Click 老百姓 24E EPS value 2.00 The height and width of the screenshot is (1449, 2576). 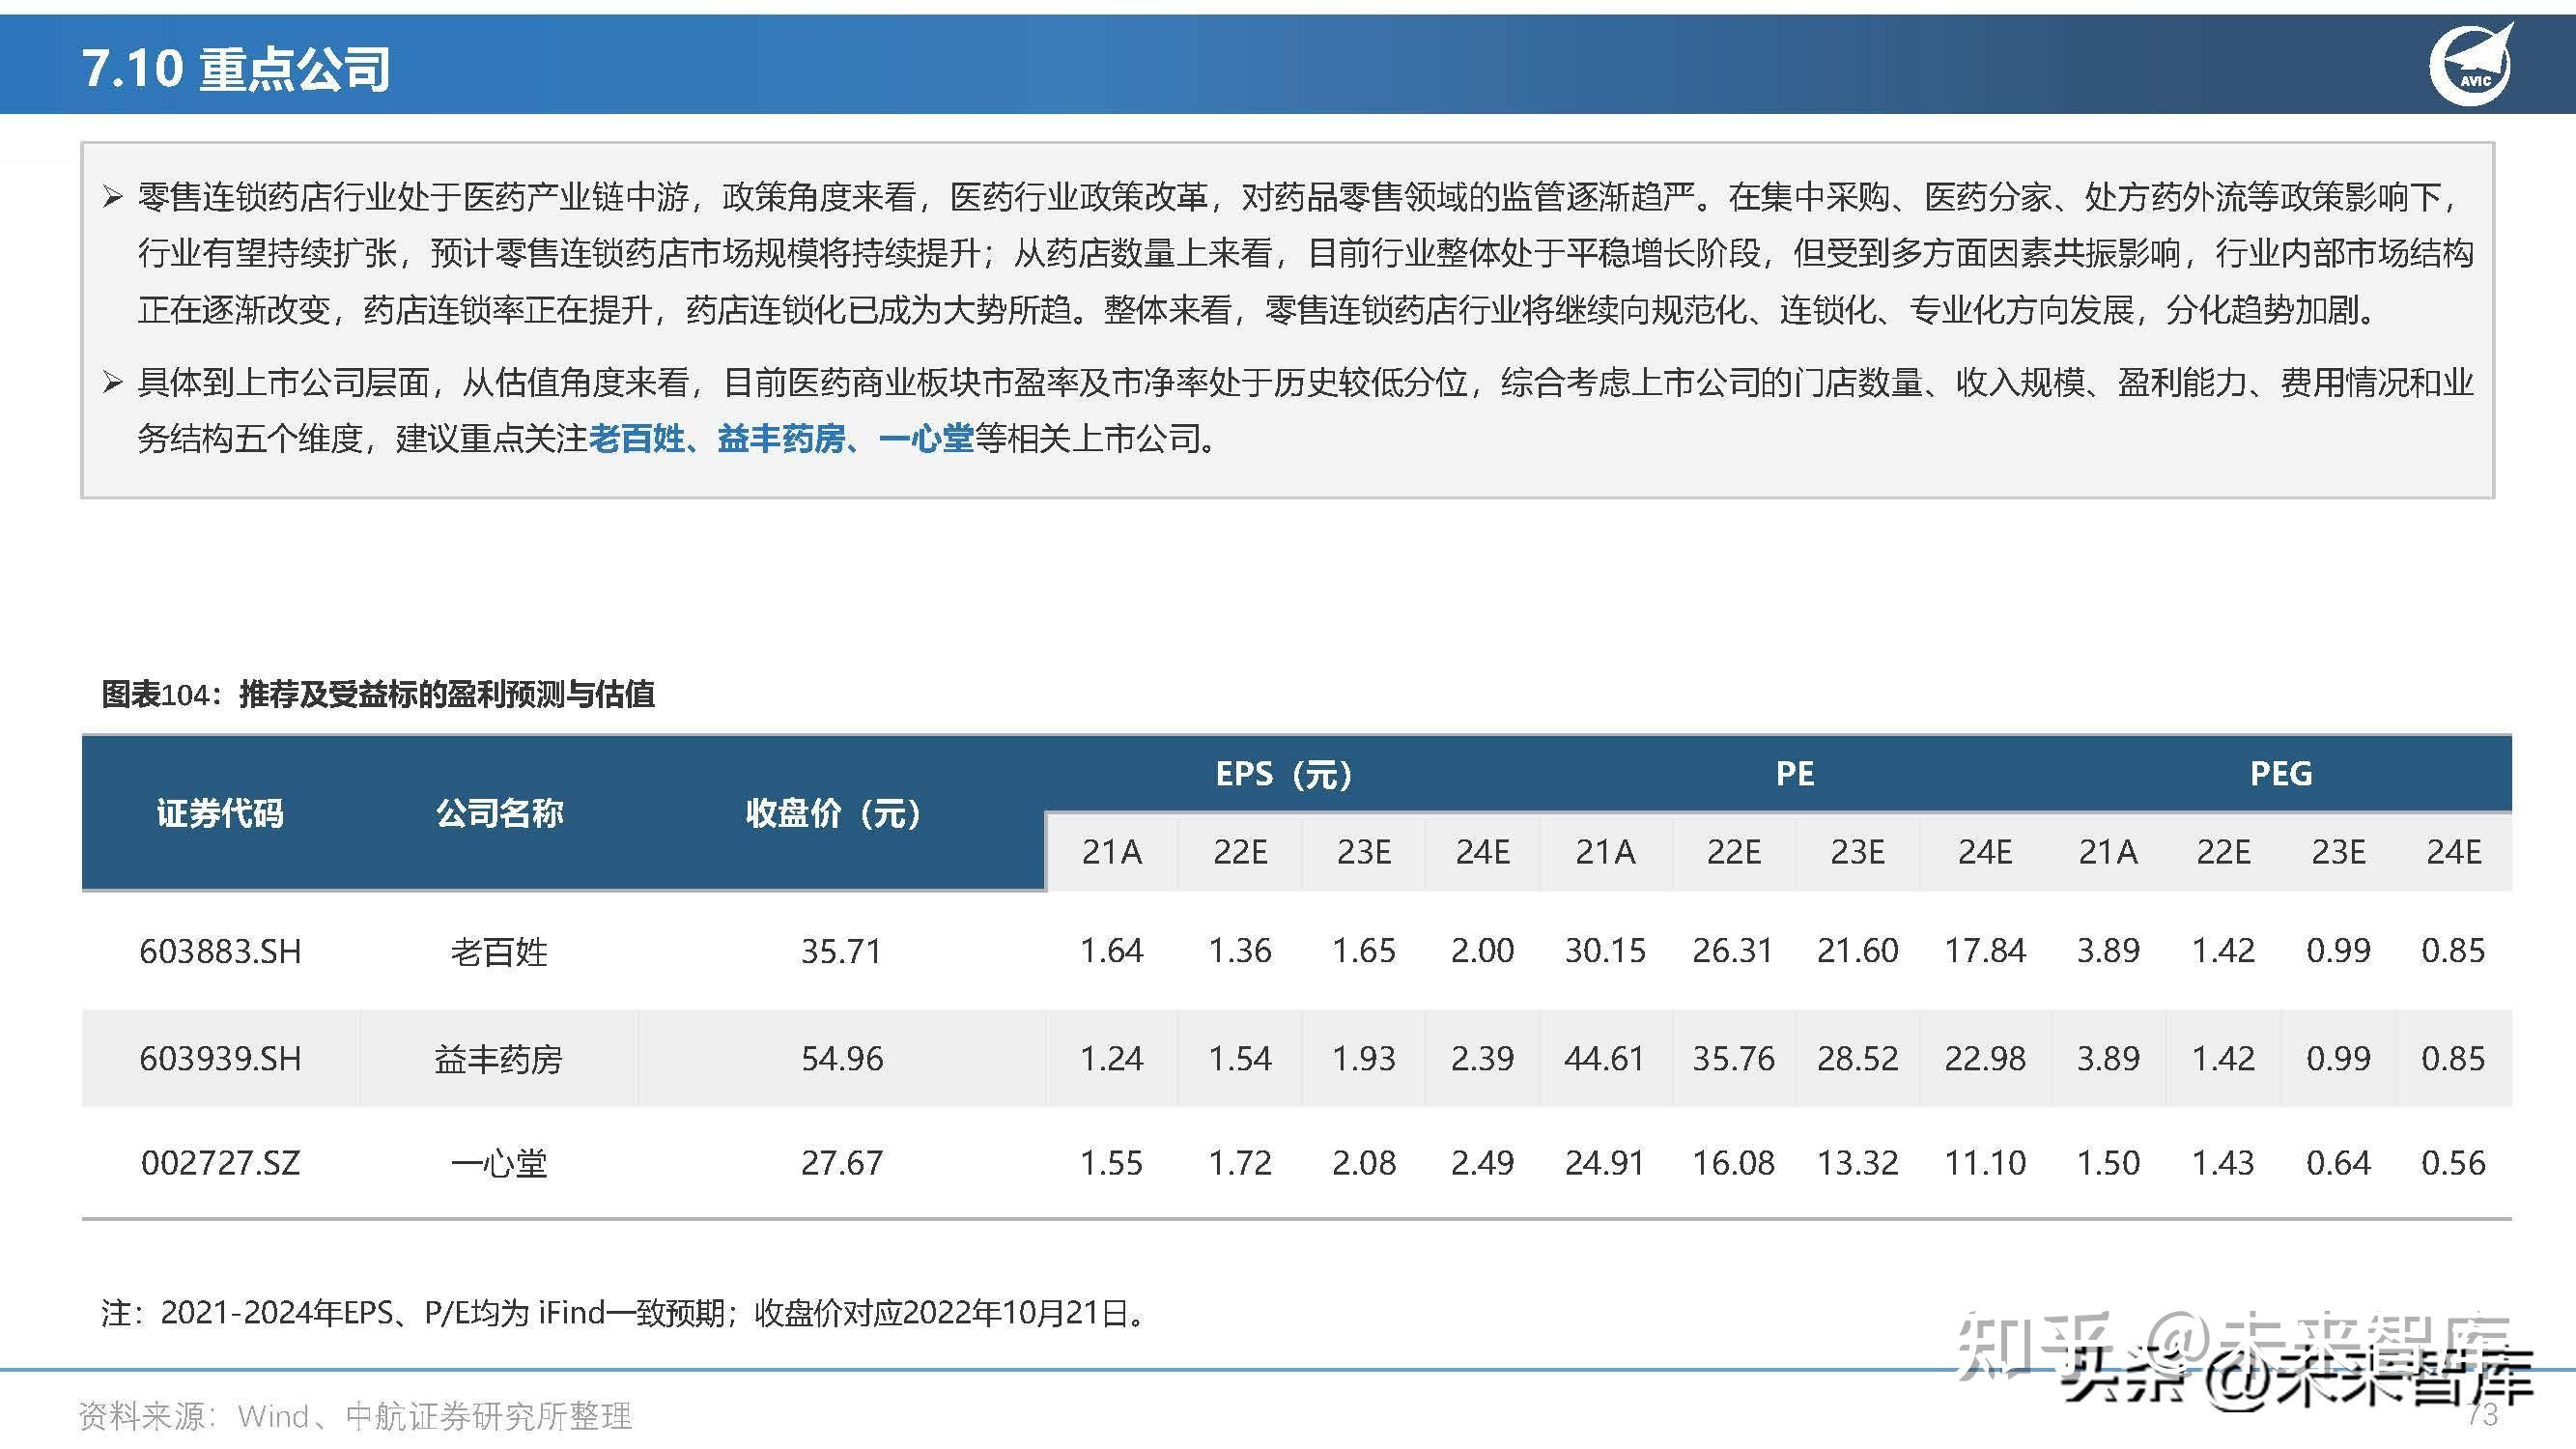click(1482, 951)
